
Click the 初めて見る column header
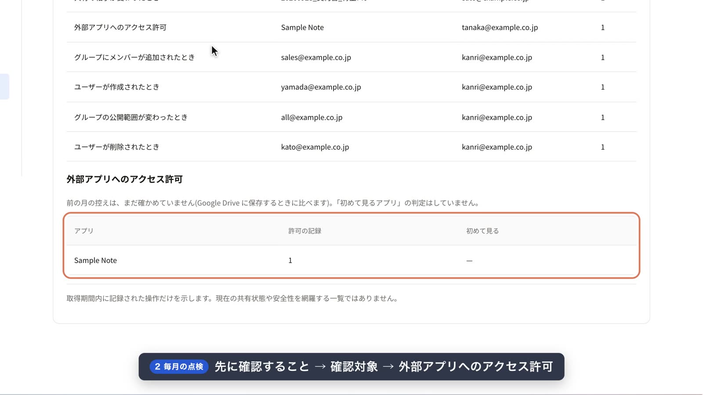tap(482, 231)
